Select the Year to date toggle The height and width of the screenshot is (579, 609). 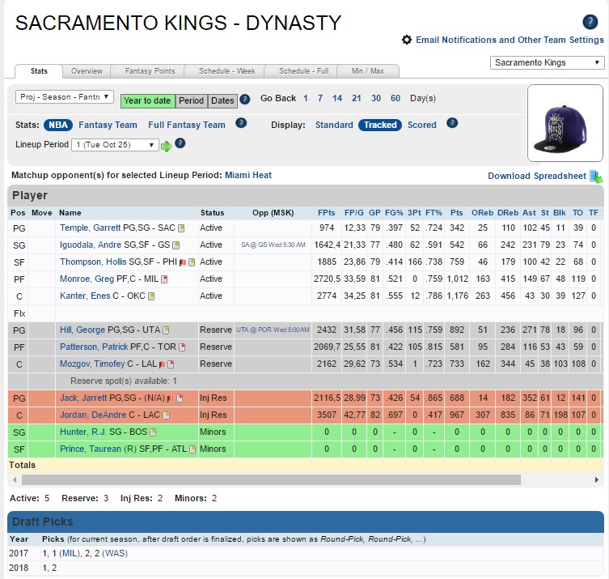tap(147, 100)
